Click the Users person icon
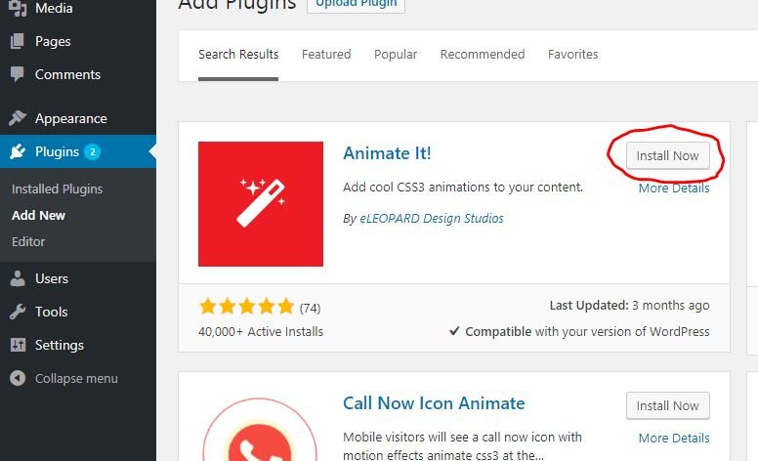Viewport: 758px width, 461px height. coord(18,278)
